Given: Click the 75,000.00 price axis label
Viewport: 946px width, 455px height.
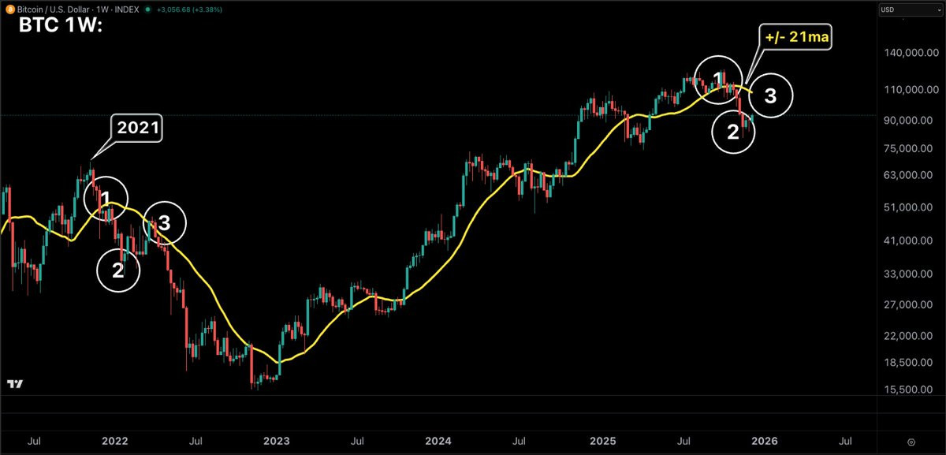Looking at the screenshot, I should pos(910,148).
